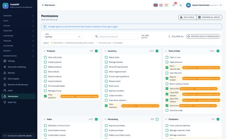Uncheck View inventory permission

click(x=106, y=106)
